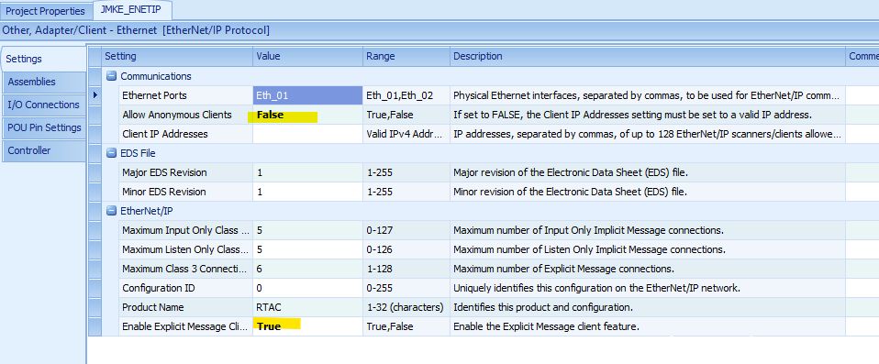Edit Maximum Listen Only Class value 5
879x364 pixels.
(x=307, y=249)
